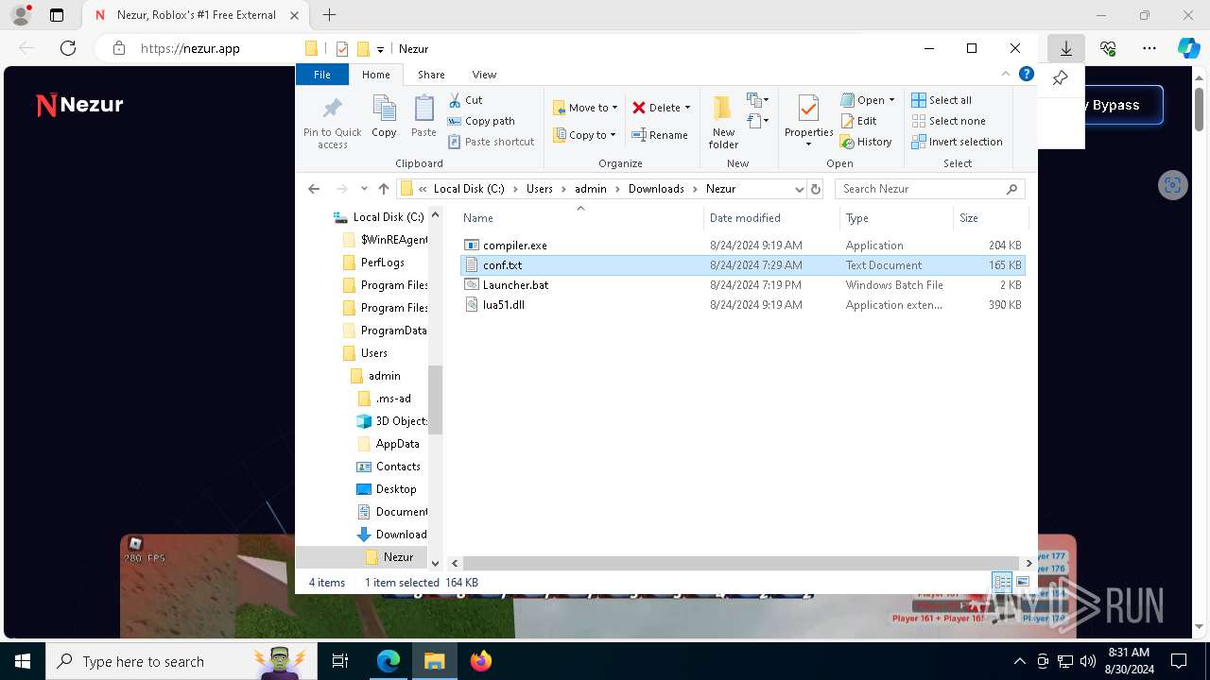Open the Open button dropdown arrow
The image size is (1210, 680).
pos(891,100)
